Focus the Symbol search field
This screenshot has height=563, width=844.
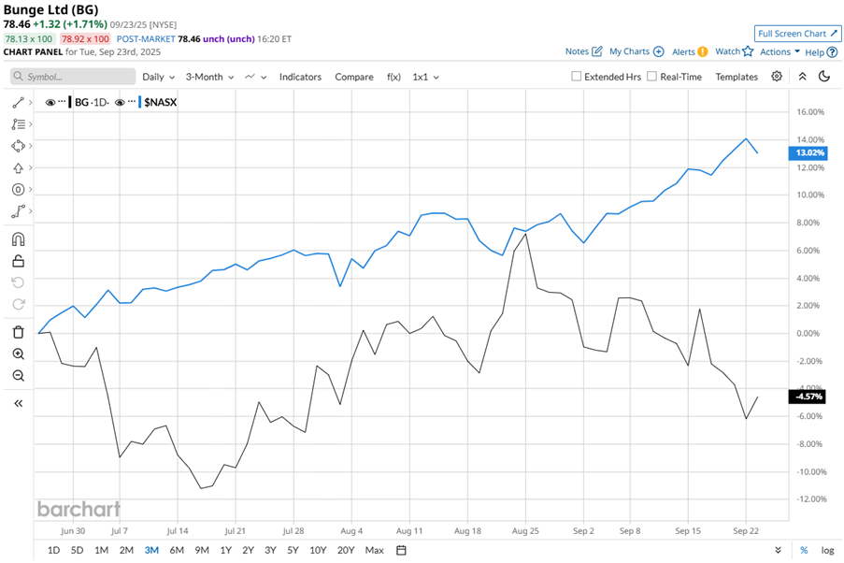[x=73, y=77]
